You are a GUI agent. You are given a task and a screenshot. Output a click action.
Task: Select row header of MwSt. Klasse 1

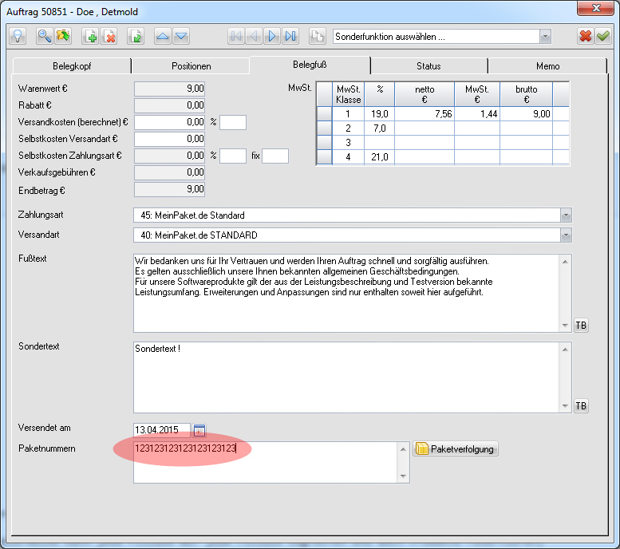(324, 114)
